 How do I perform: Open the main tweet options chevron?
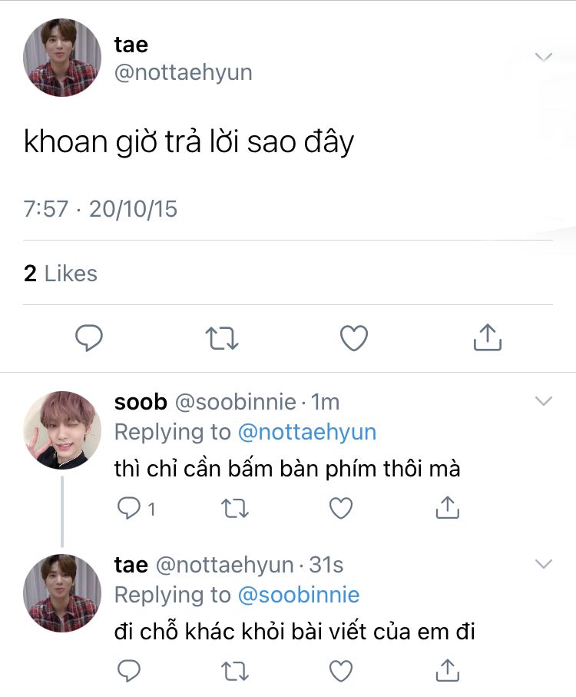543,56
